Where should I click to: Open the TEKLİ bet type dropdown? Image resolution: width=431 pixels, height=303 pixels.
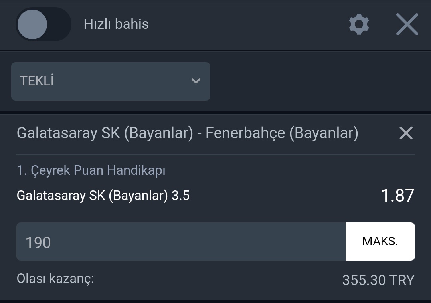(x=111, y=81)
